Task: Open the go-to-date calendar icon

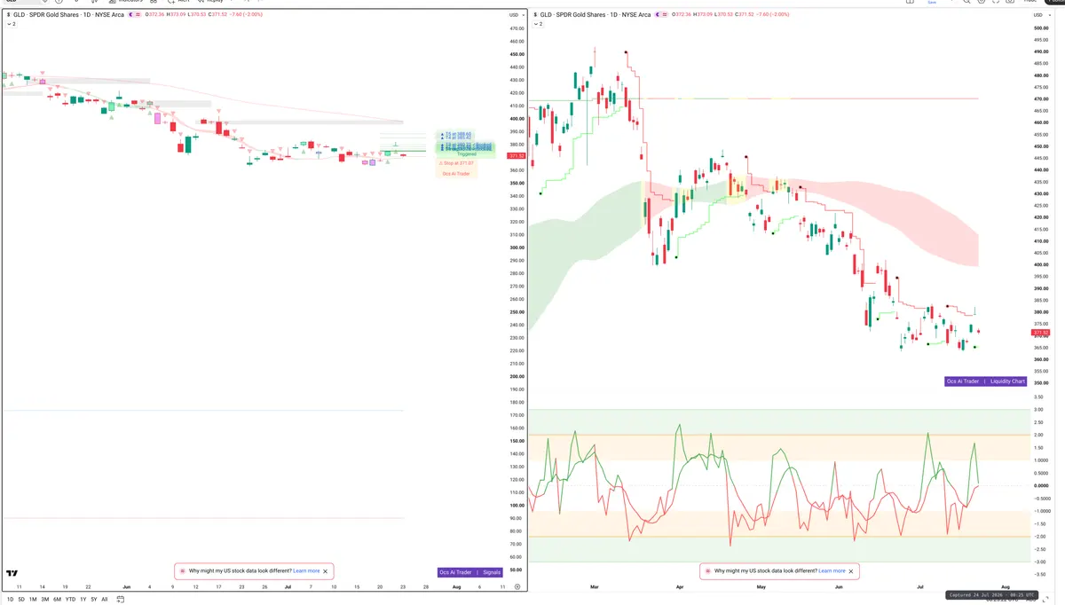Action: [121, 600]
